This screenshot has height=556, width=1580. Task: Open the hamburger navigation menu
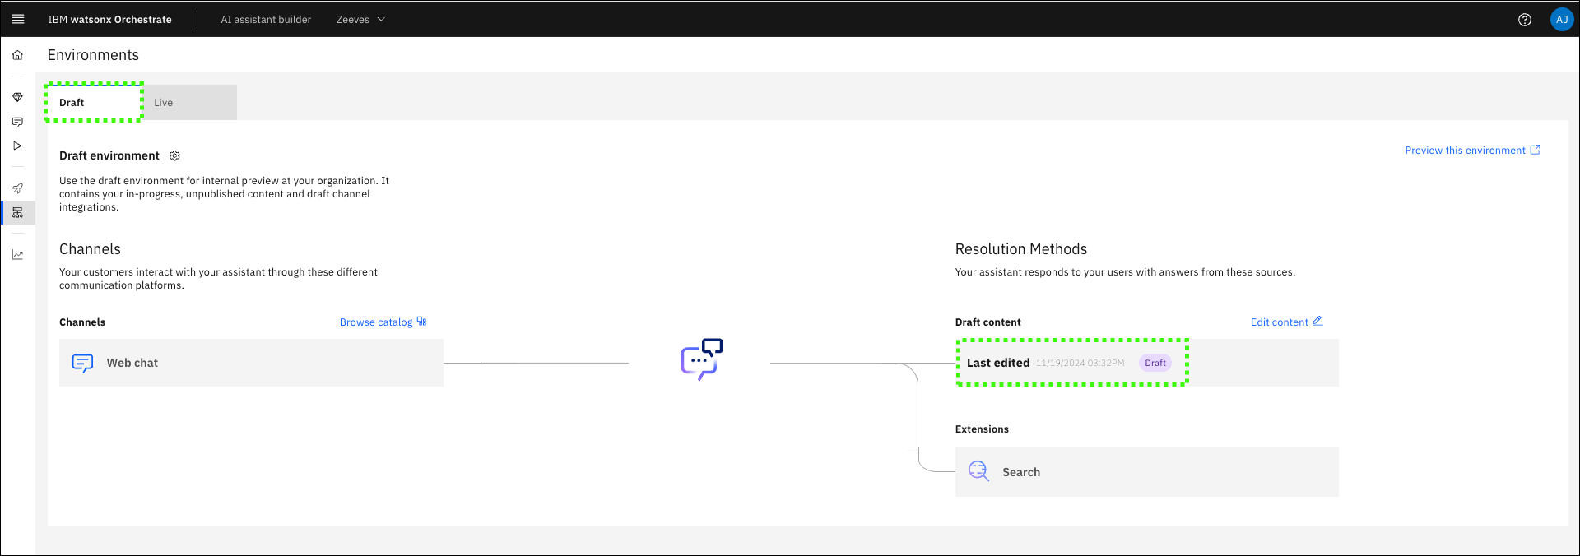pyautogui.click(x=18, y=19)
